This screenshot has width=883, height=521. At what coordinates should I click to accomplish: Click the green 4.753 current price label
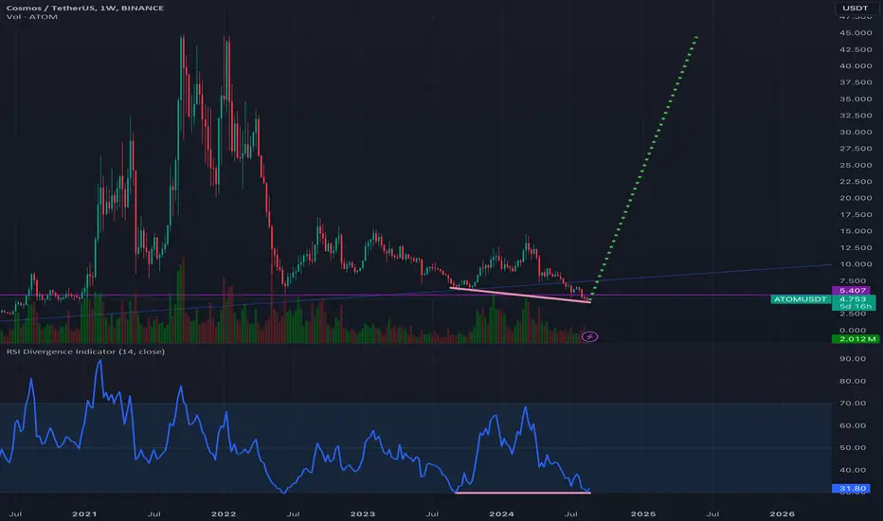[x=853, y=299]
